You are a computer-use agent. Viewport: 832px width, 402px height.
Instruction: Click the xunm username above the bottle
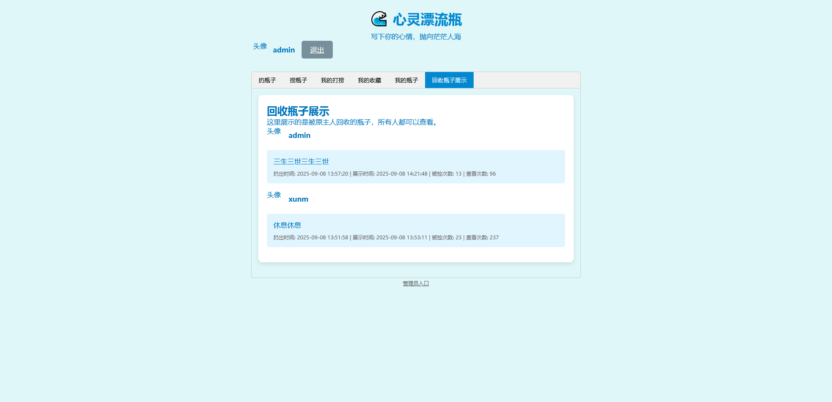pyautogui.click(x=298, y=199)
